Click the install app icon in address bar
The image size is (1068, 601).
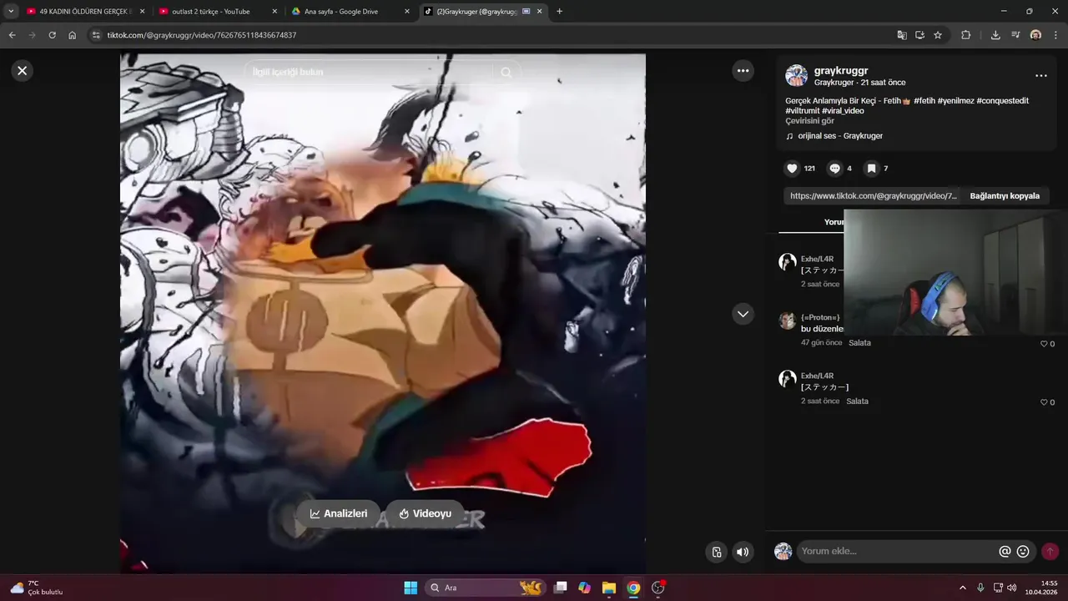click(919, 35)
